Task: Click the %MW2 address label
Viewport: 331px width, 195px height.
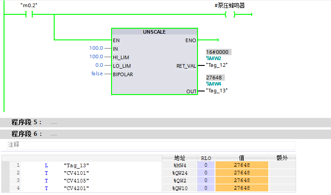Action: pos(213,58)
